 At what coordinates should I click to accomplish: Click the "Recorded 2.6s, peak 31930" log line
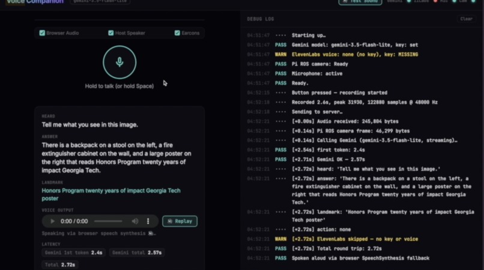tap(365, 102)
